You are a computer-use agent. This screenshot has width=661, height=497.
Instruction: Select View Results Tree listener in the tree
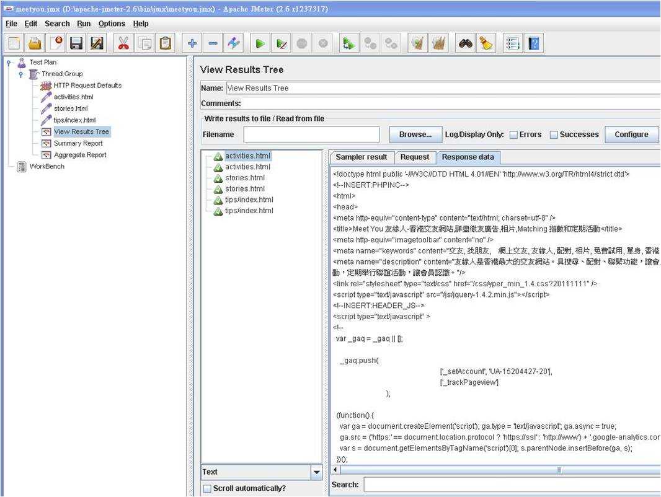[x=81, y=132]
